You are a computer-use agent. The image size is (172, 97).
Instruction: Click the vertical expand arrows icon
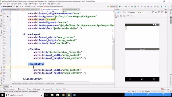[131, 16]
